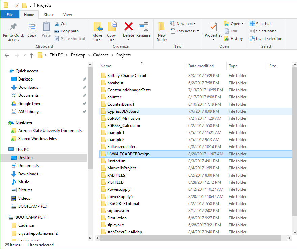Click horizontal scrollbar right arrow
The width and height of the screenshot is (297, 249).
pyautogui.click(x=289, y=238)
